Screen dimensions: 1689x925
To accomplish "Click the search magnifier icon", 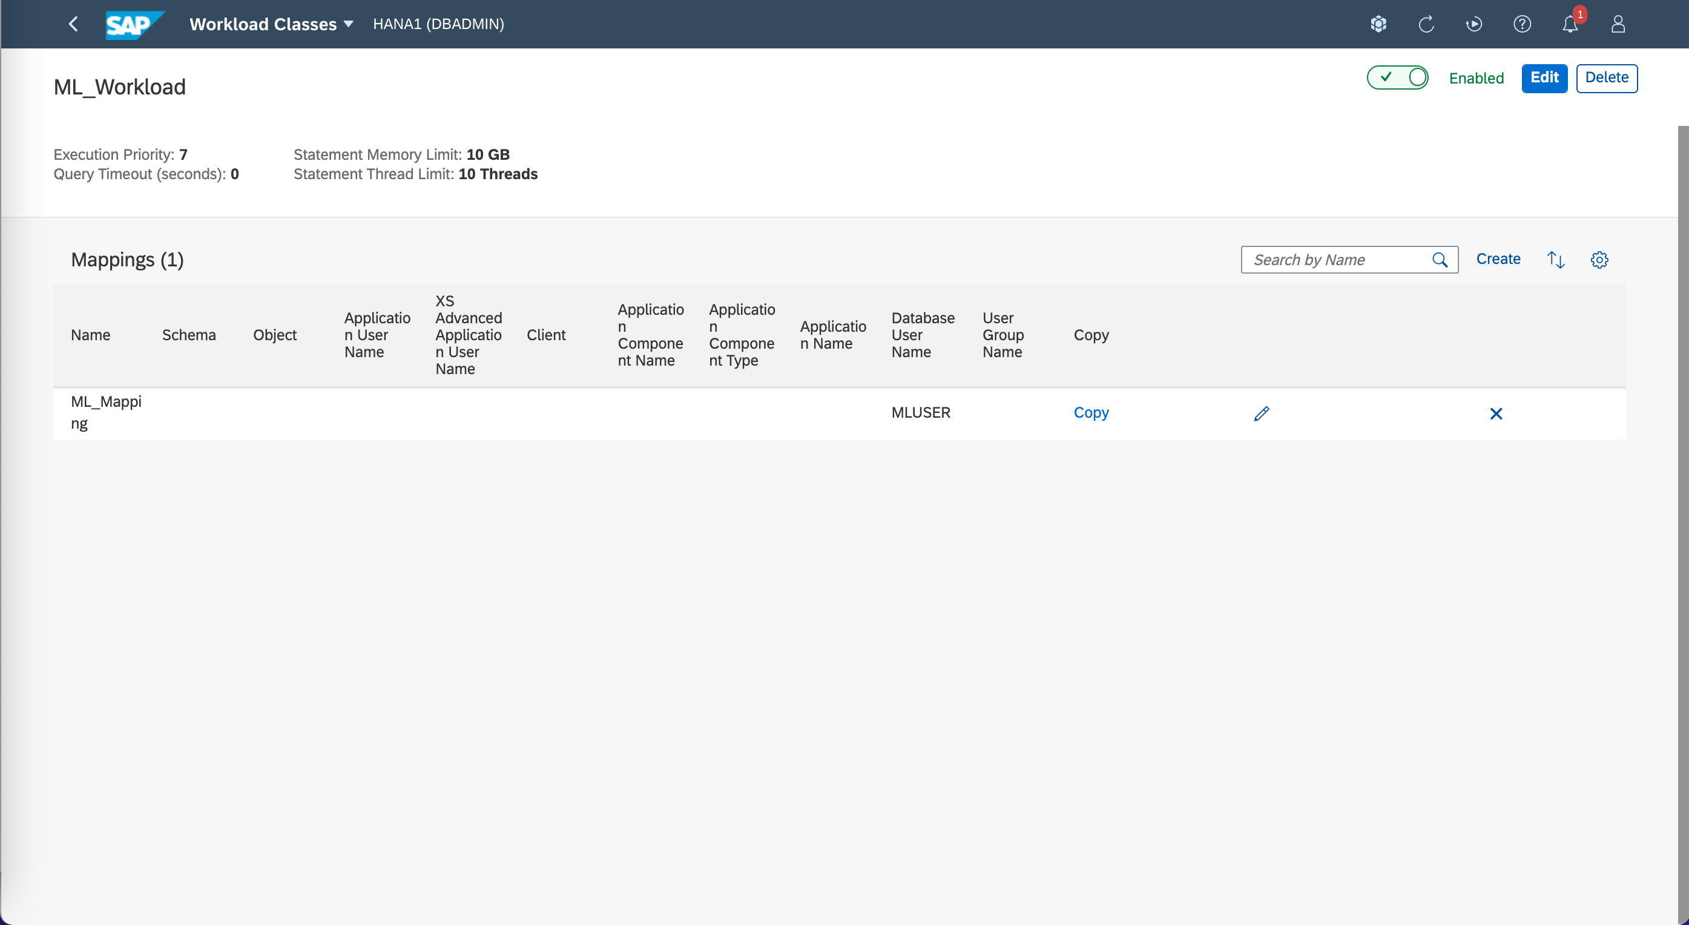I will click(x=1439, y=260).
